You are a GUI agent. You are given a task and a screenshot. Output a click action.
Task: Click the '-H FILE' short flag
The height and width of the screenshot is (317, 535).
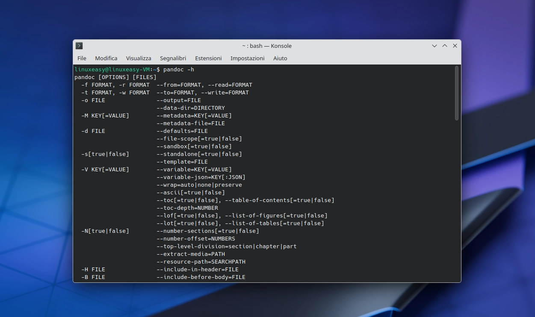93,269
